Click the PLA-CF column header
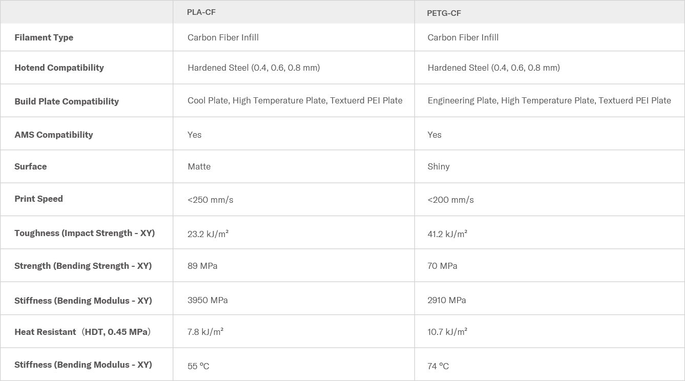Viewport: 685px width, 381px height. point(201,12)
